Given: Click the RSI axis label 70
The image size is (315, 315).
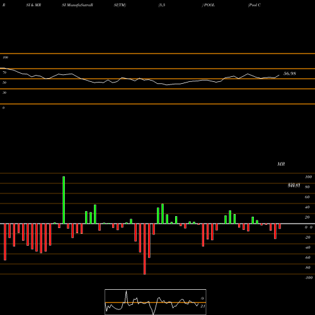Looking at the screenshot, I should (x=4, y=72).
